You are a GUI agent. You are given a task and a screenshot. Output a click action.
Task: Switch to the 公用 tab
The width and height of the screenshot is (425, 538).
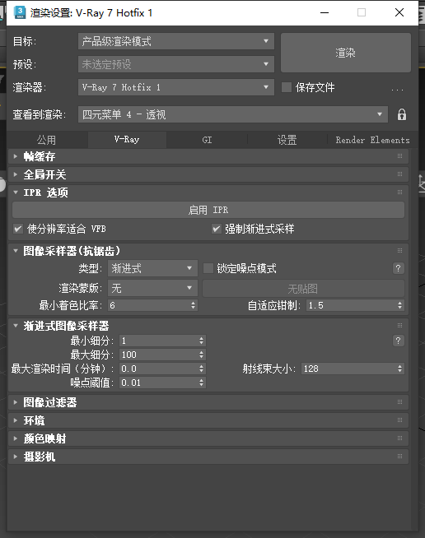pos(46,140)
